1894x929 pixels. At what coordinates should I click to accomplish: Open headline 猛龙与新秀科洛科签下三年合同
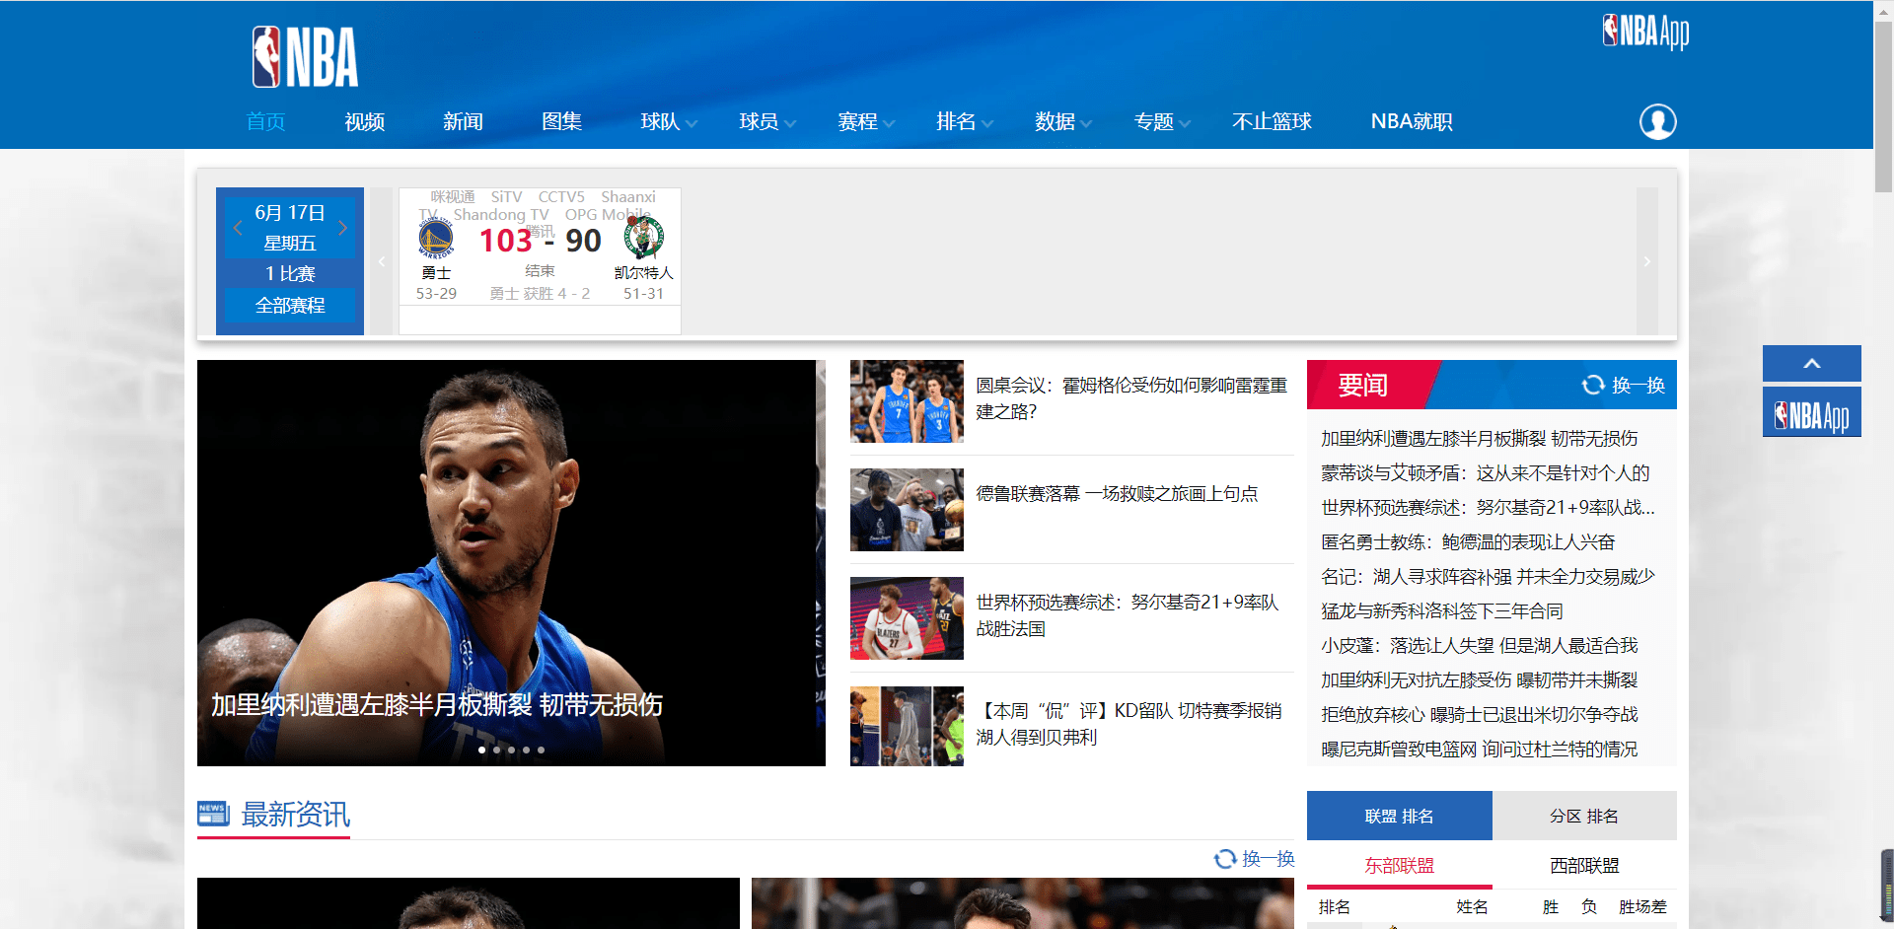tap(1442, 610)
